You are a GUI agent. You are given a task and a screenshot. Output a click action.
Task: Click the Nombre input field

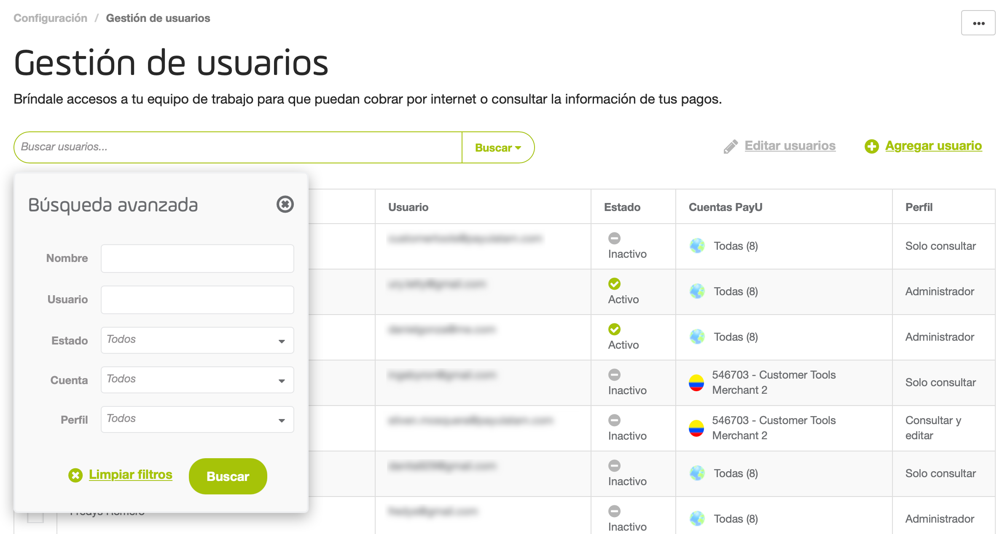pyautogui.click(x=197, y=259)
